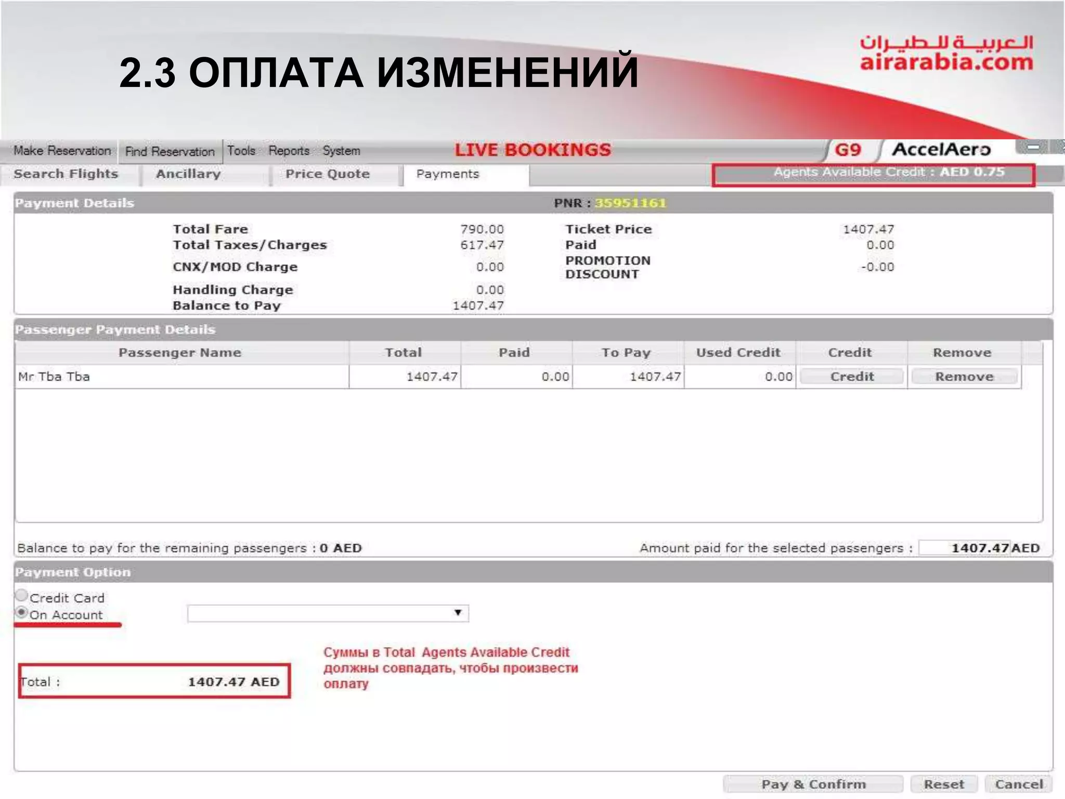The height and width of the screenshot is (799, 1065).
Task: Open the Reports menu
Action: click(x=289, y=151)
